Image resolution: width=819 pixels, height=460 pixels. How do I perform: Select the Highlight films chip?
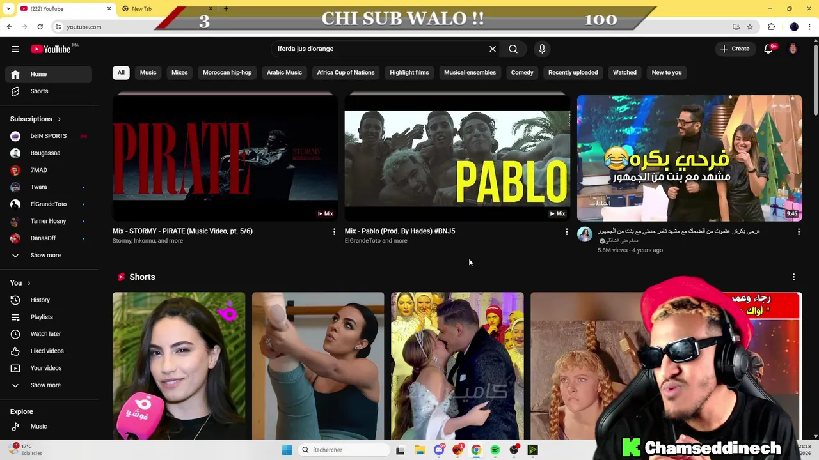[409, 73]
